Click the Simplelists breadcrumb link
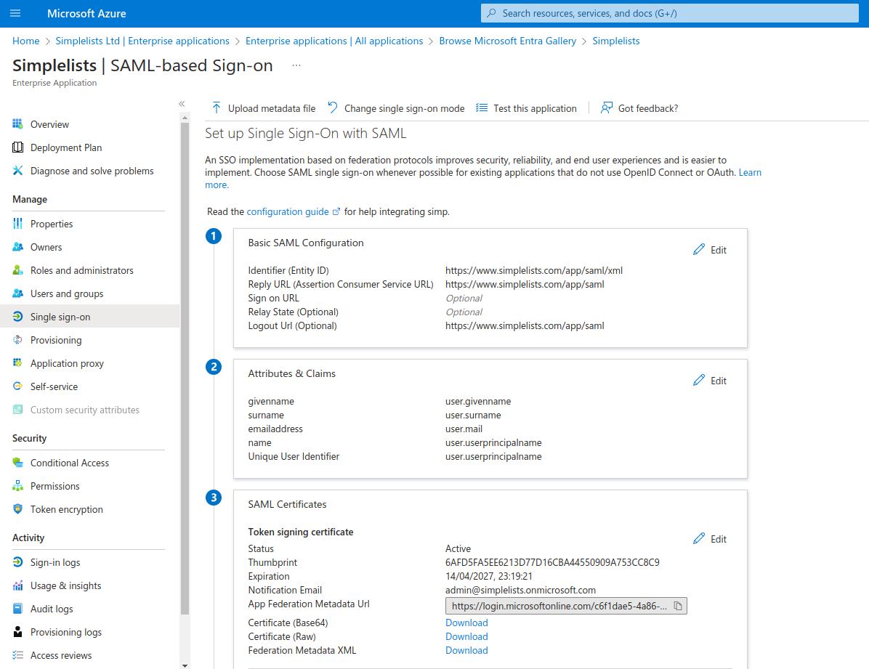This screenshot has width=869, height=669. (x=615, y=41)
